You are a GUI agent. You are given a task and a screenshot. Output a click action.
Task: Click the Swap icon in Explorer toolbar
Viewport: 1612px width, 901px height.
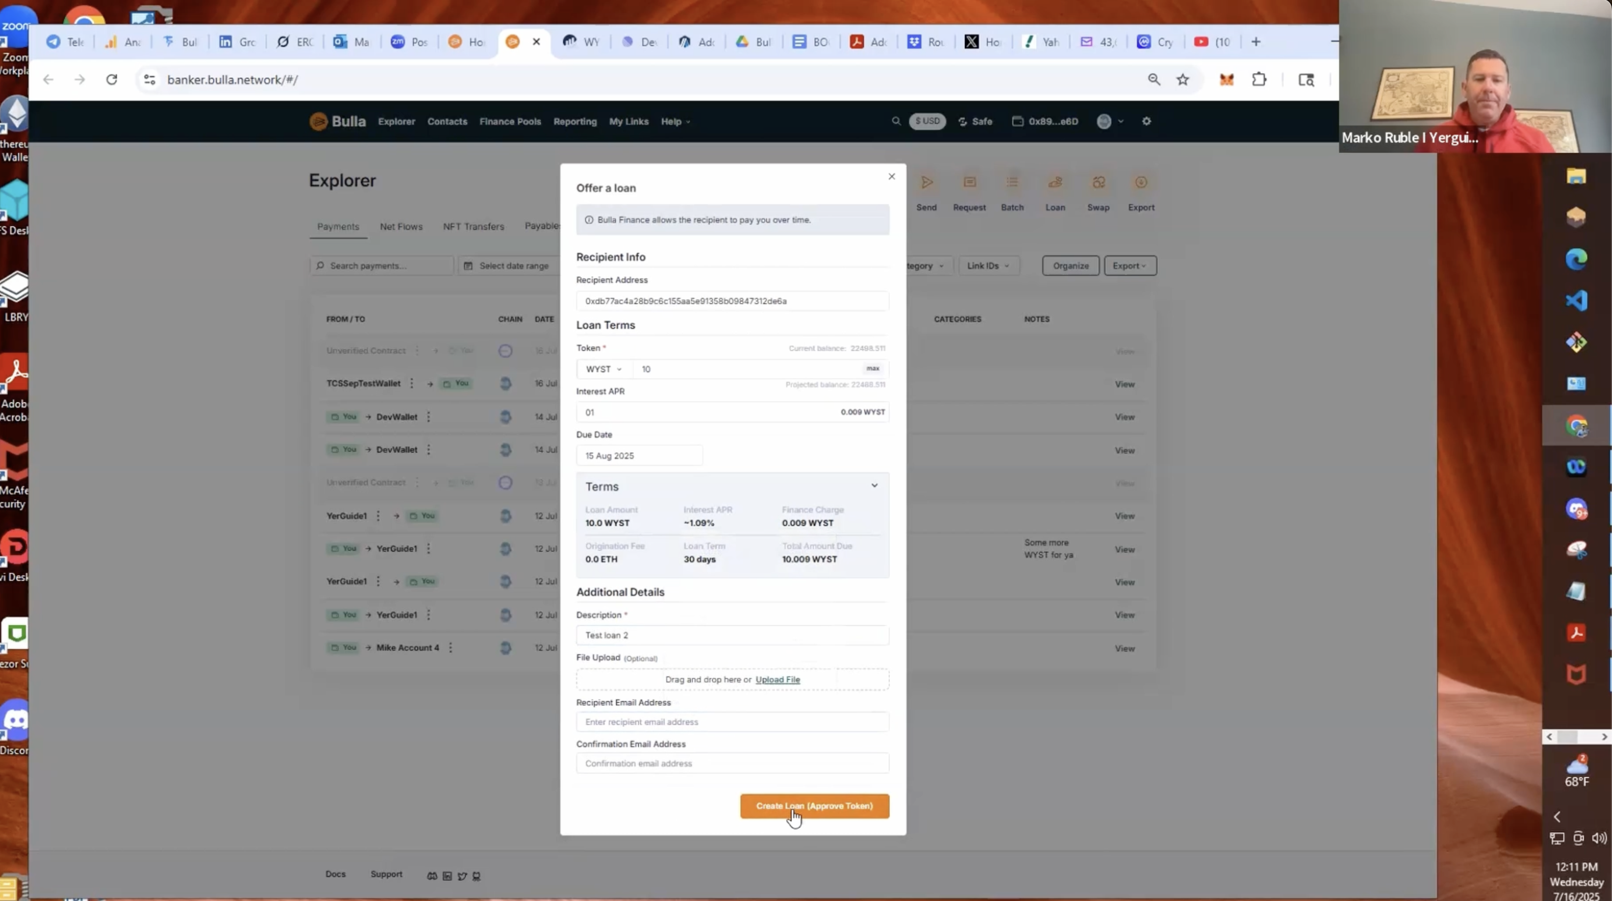(1098, 182)
